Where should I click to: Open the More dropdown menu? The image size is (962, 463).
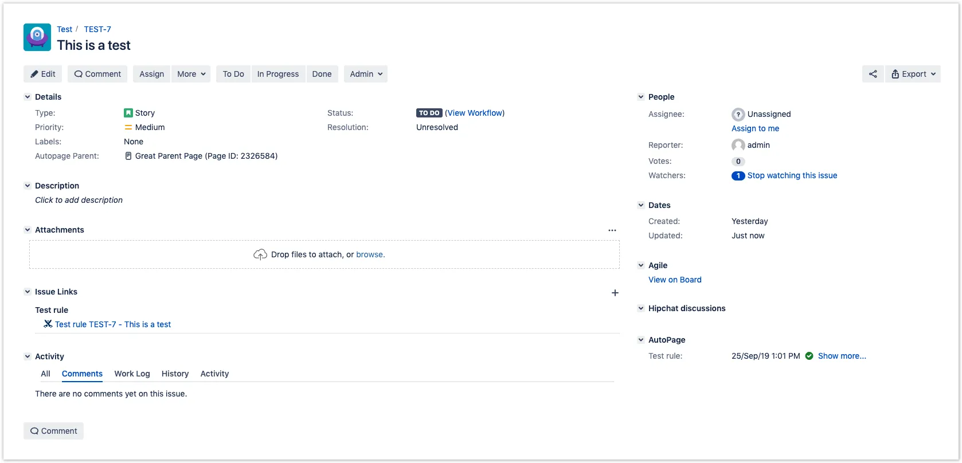pyautogui.click(x=191, y=74)
